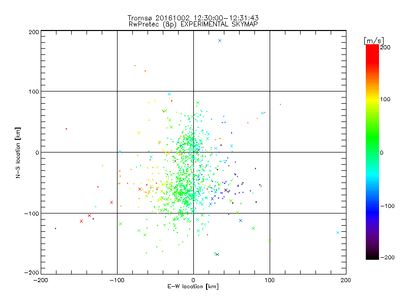Viewport: 407px width, 305px height.
Task: Click the '0' tick label on N-S axis
Action: pos(37,152)
